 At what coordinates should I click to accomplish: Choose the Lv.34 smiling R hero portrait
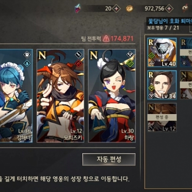pyautogui.click(x=162, y=85)
